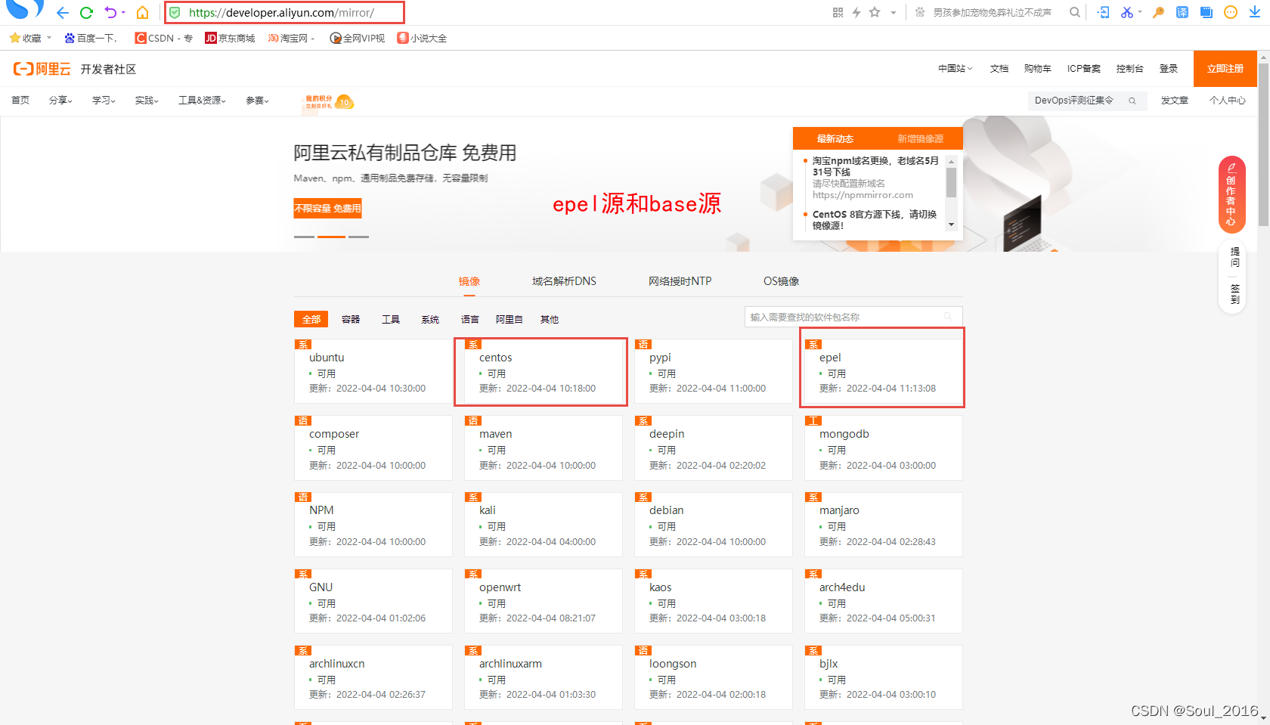Open the 控制台 console link
Screen dimensions: 1270x725
pos(1129,69)
